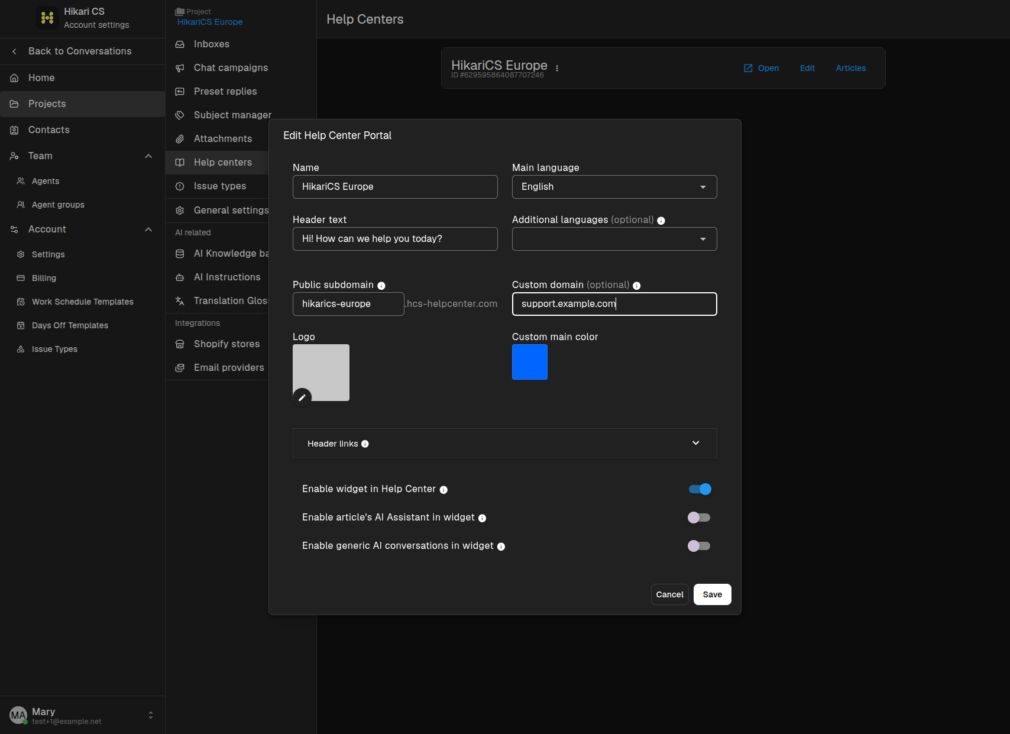The height and width of the screenshot is (734, 1010).
Task: Open the Main language English dropdown
Action: [x=614, y=187]
